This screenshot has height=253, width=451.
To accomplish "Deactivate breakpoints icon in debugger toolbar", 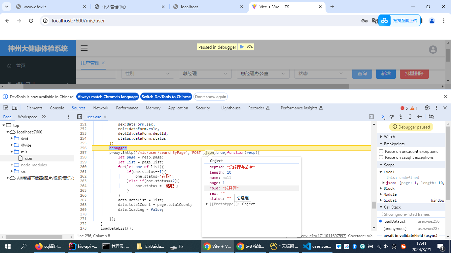I will (431, 117).
